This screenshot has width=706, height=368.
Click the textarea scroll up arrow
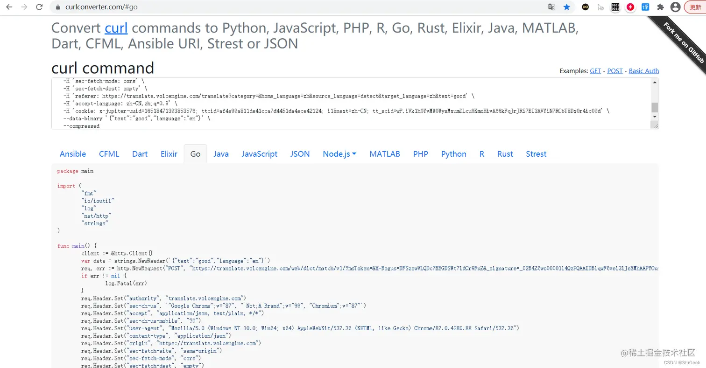tap(655, 82)
